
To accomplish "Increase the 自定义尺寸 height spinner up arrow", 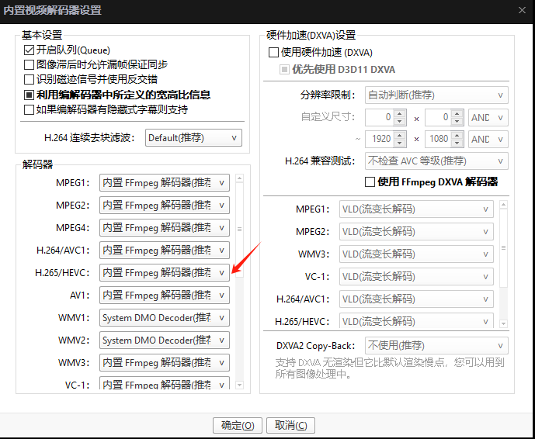I will pos(457,113).
